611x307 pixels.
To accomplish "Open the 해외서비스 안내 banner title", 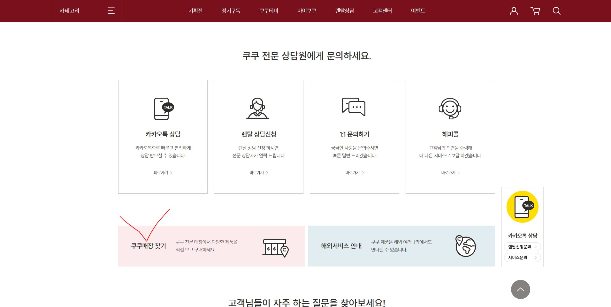I will point(341,246).
